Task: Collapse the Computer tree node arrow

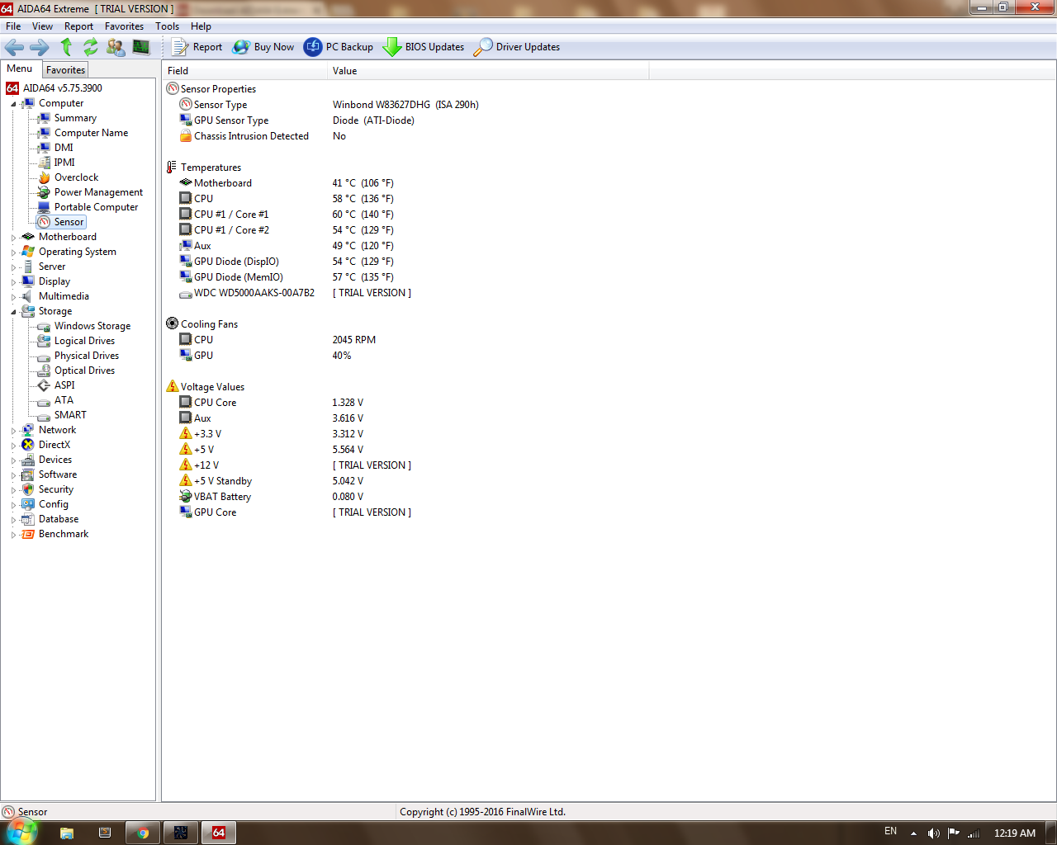Action: tap(13, 104)
